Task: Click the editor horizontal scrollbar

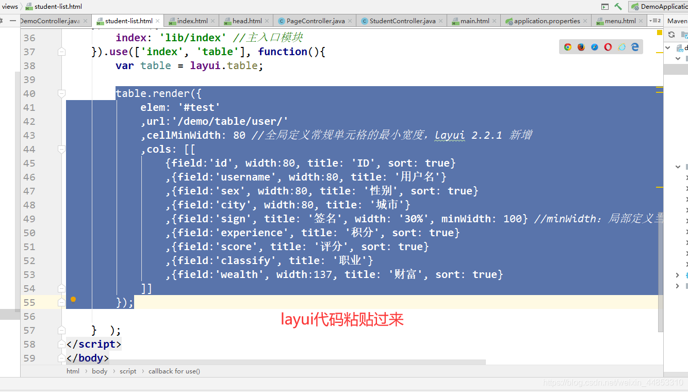Action: pyautogui.click(x=276, y=363)
